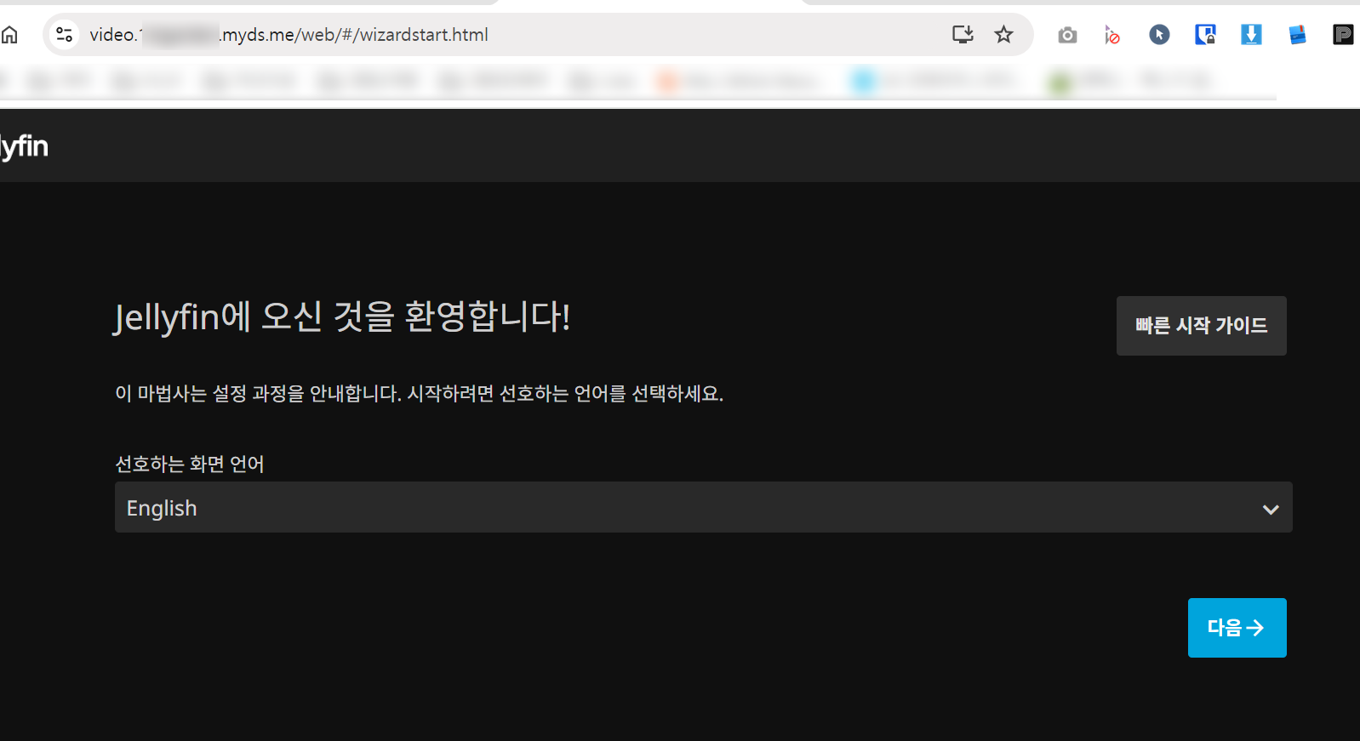Click the Jellyfin logo text

(25, 146)
